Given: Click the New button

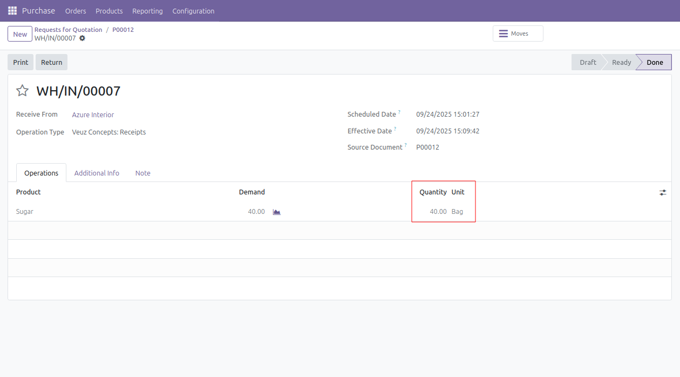Looking at the screenshot, I should pyautogui.click(x=20, y=34).
